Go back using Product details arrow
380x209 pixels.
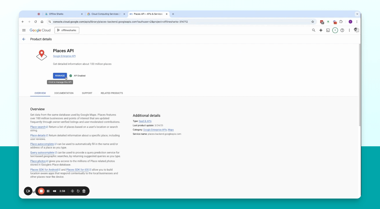point(24,39)
